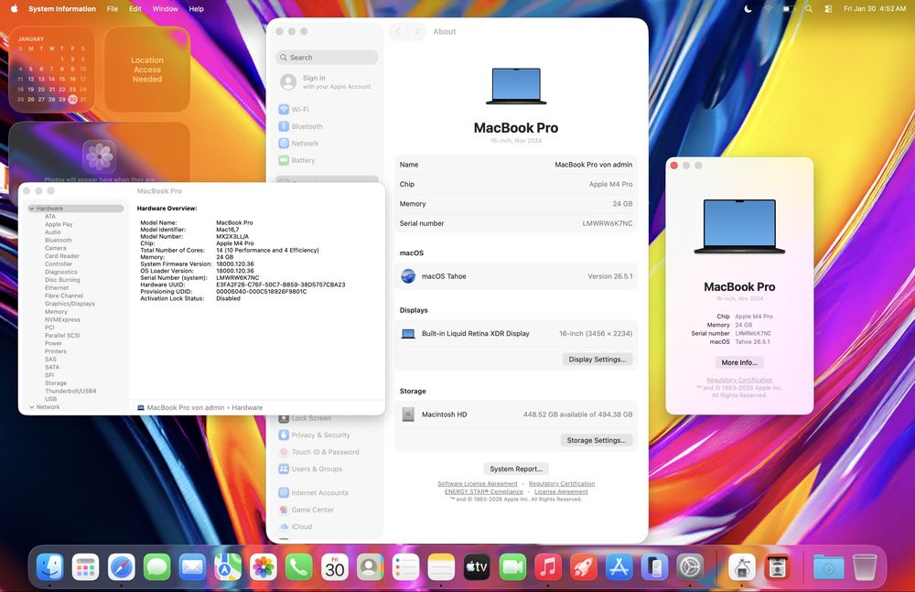This screenshot has height=592, width=915.
Task: Open the Contacts app in Dock
Action: [370, 567]
